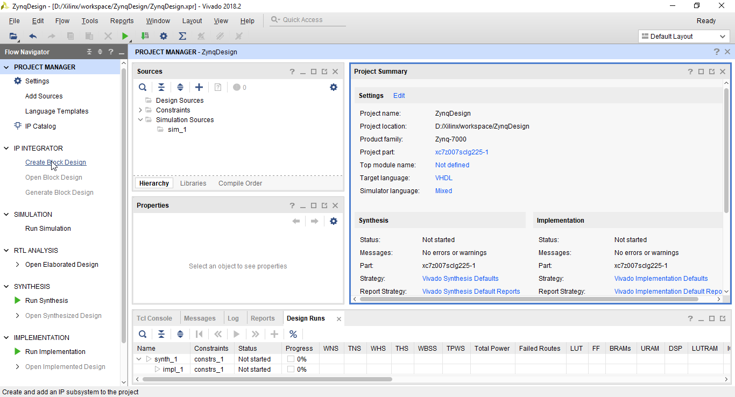Toggle the synth_1 progress checkbox

point(291,359)
